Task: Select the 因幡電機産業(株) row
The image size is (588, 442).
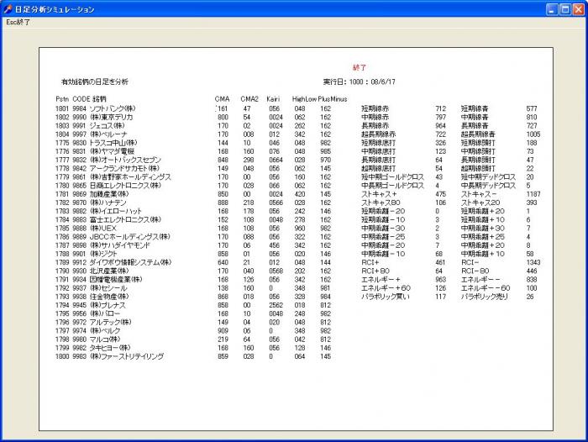Action: click(193, 280)
